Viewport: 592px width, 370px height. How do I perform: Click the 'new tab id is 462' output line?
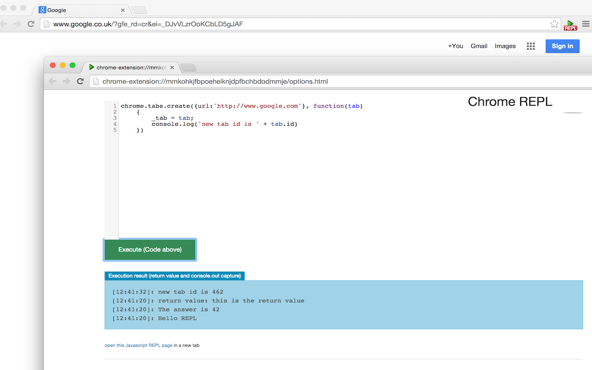pyautogui.click(x=167, y=292)
